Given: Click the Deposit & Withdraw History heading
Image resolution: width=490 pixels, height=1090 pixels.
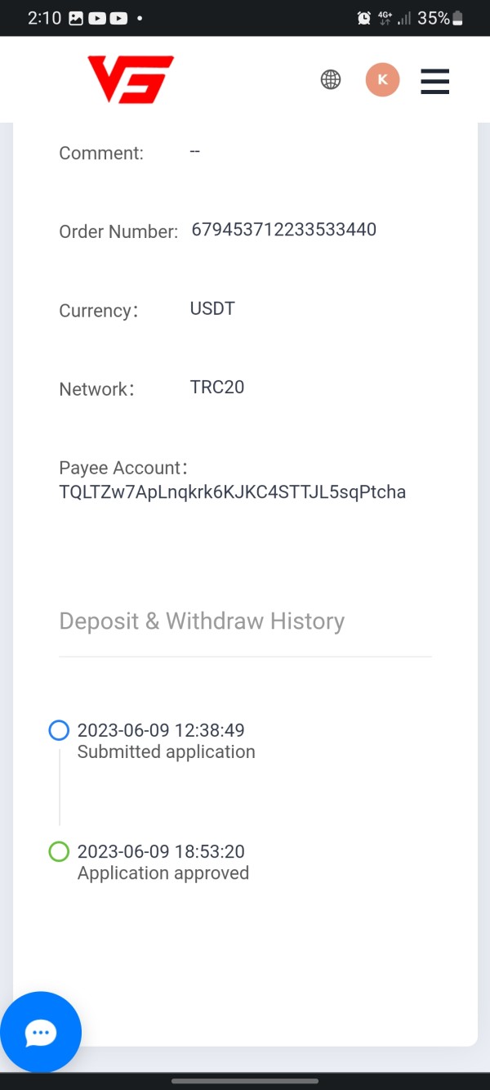Looking at the screenshot, I should tap(202, 621).
